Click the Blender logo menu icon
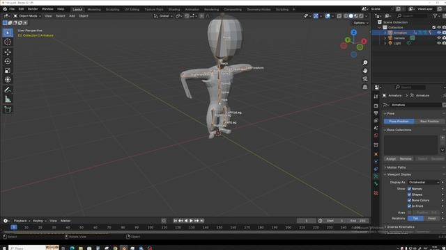 click(x=5, y=9)
